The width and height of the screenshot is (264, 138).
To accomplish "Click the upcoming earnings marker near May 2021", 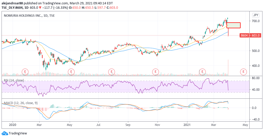I will (243, 72).
